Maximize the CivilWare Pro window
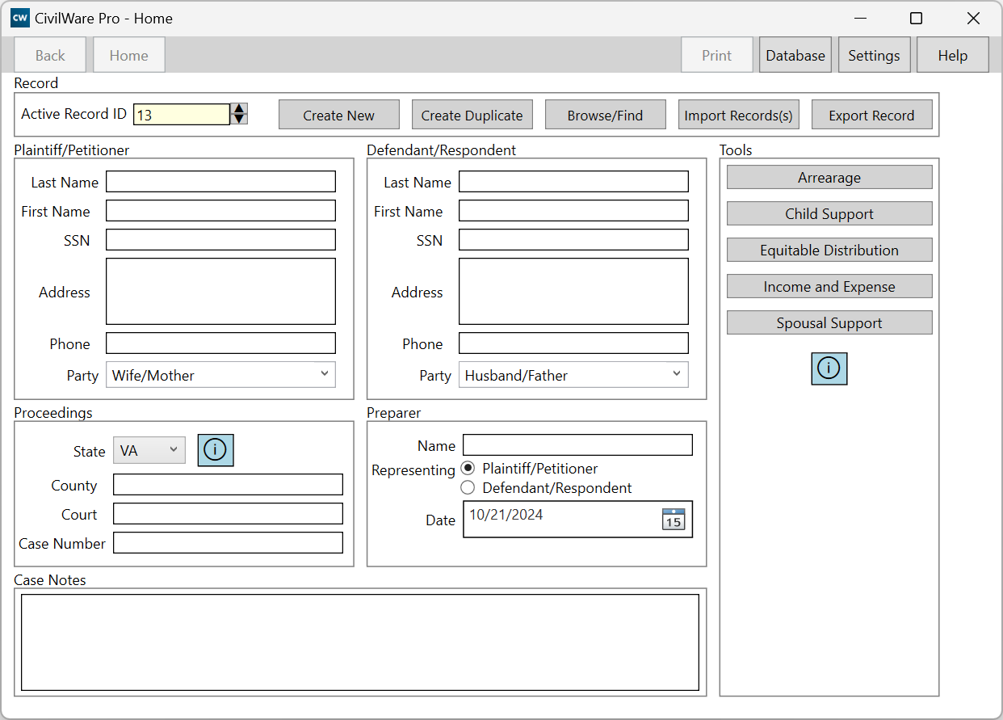 point(917,18)
